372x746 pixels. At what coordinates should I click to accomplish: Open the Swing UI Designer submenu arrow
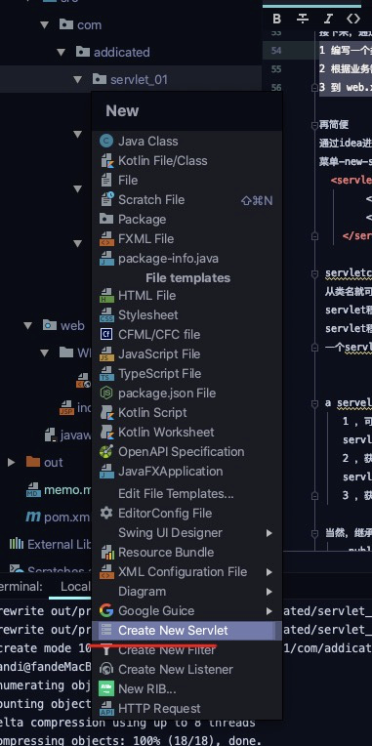[269, 533]
